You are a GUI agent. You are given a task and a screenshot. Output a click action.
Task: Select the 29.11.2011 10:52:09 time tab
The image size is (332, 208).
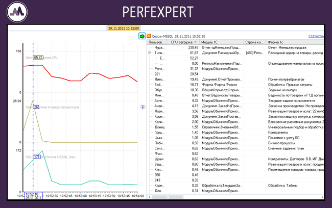(x=124, y=29)
